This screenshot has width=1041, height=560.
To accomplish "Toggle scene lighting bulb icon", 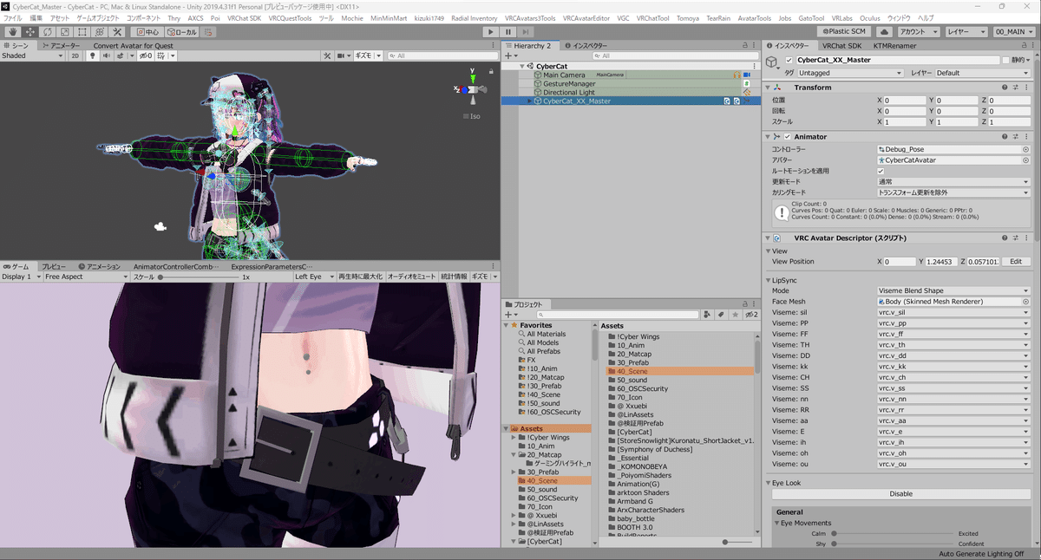I will (x=93, y=55).
